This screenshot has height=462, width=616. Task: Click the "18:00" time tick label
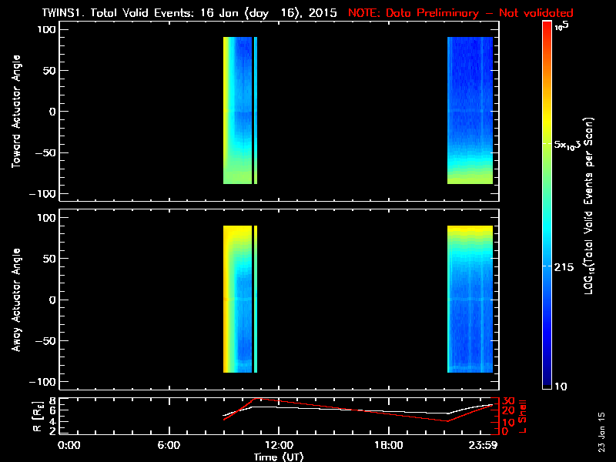tap(388, 446)
